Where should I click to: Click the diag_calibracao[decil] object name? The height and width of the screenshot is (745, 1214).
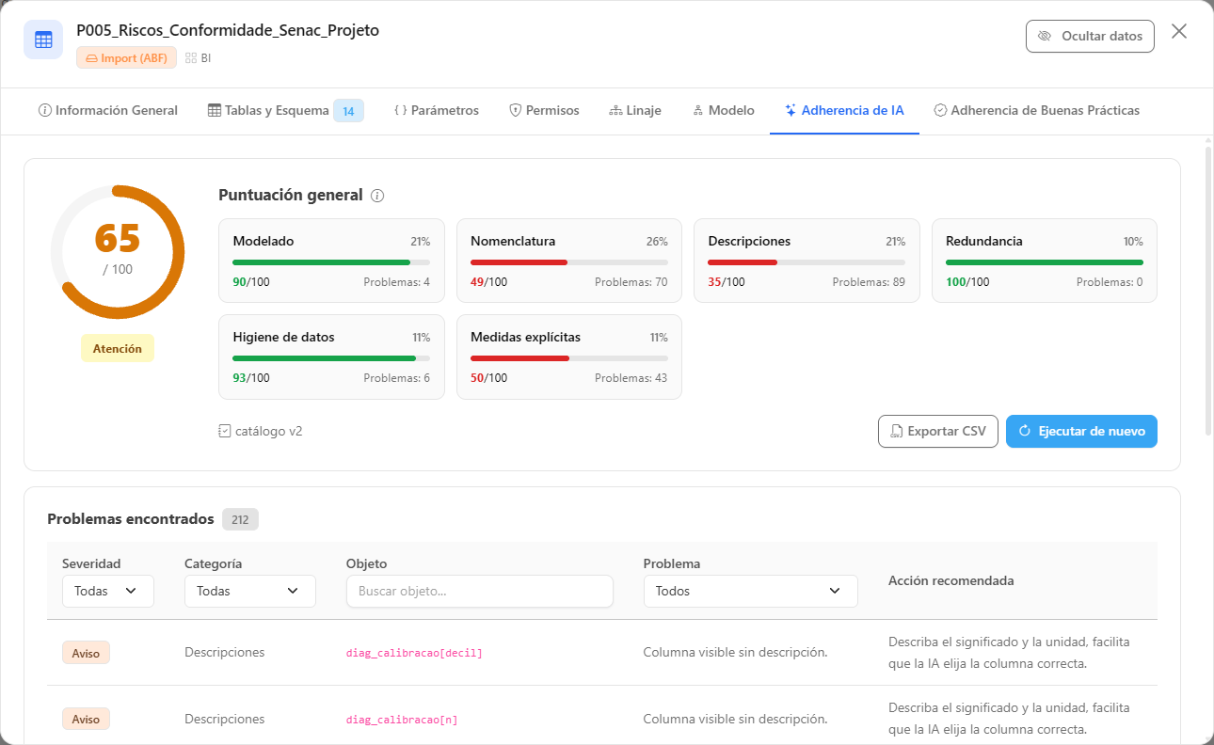coord(414,653)
